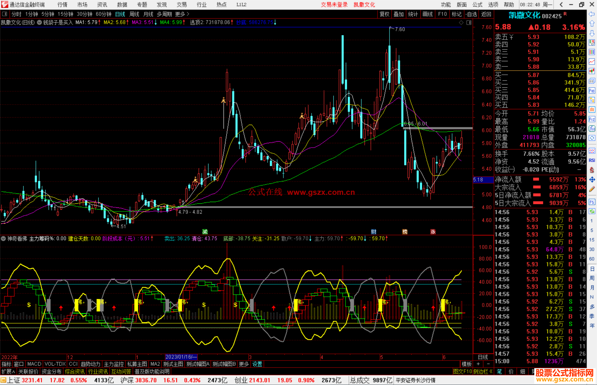Toggle the main chart indicator round button
597x385 pixels.
coord(40,22)
